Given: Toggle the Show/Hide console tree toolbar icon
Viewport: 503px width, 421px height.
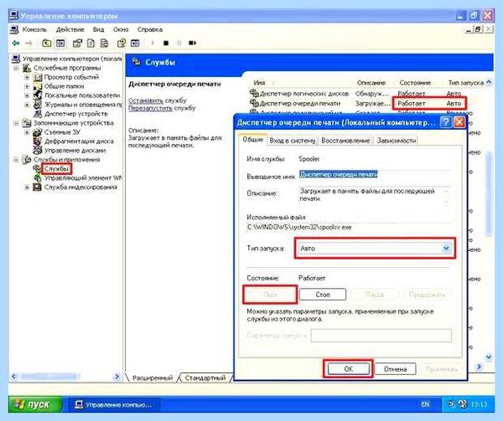Looking at the screenshot, I should [60, 43].
